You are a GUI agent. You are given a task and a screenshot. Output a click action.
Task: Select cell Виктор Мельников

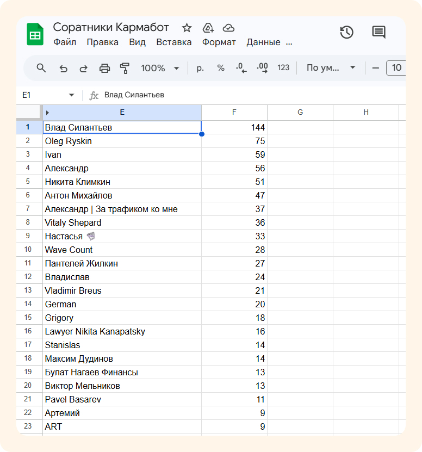[122, 386]
